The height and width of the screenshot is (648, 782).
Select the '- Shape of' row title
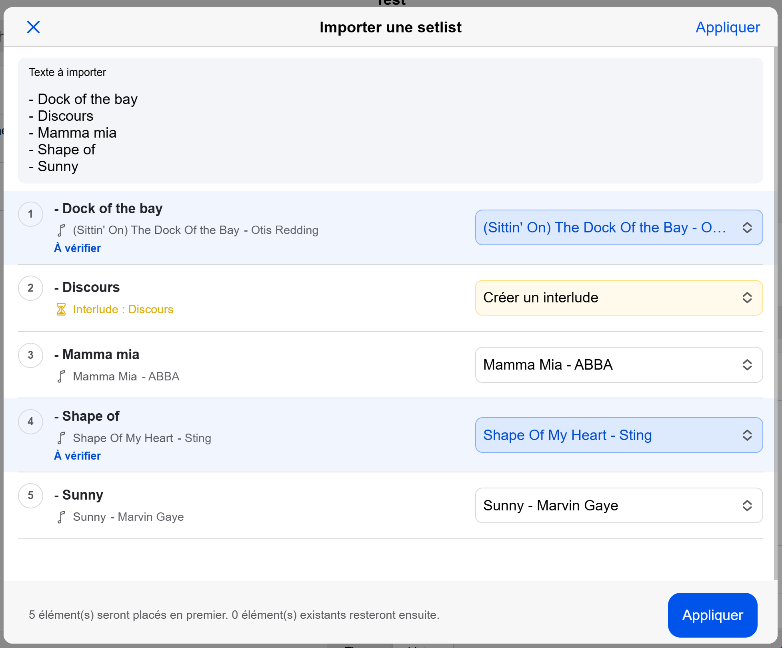click(87, 416)
